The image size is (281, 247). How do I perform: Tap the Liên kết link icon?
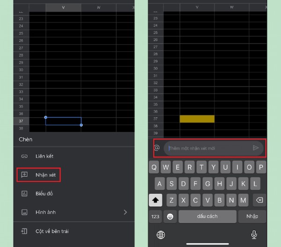(24, 156)
